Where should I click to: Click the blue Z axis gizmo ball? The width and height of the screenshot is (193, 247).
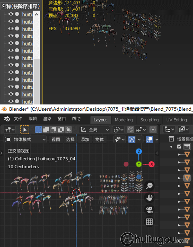[139, 151]
